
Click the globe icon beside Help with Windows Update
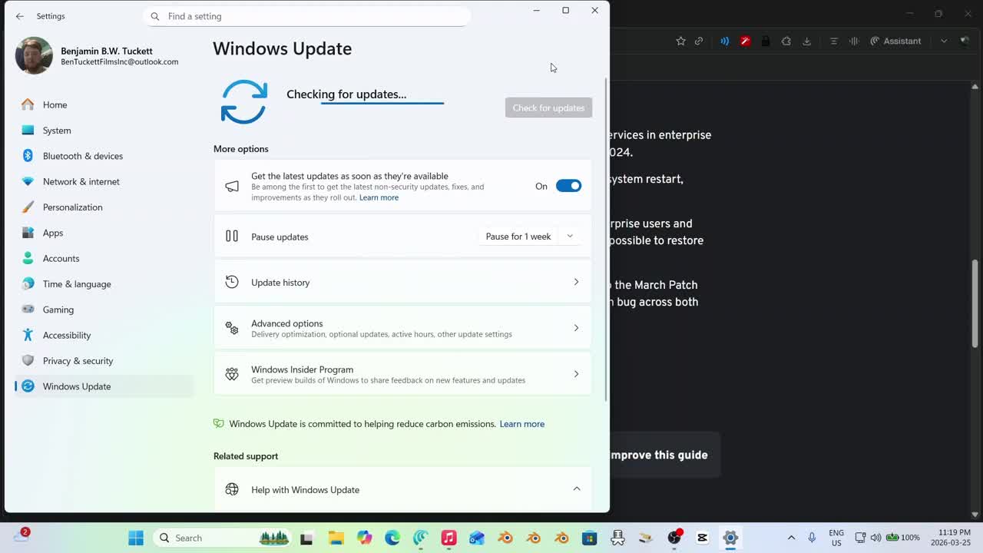pyautogui.click(x=232, y=489)
